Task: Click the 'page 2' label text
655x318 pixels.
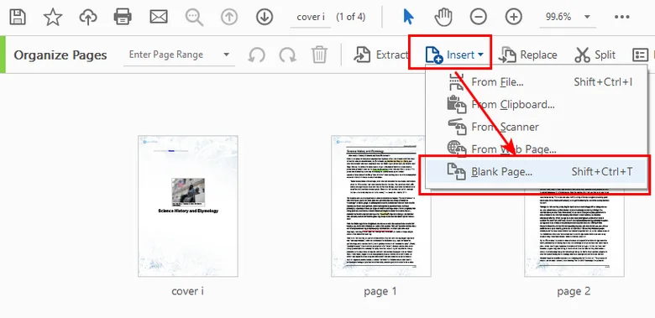Action: (x=574, y=291)
